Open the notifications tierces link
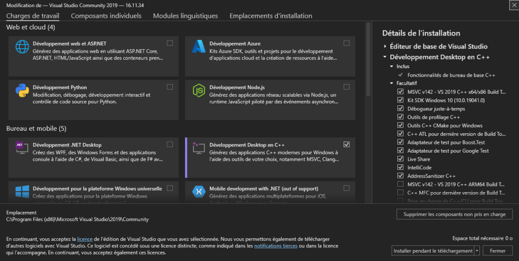This screenshot has height=261, width=519. pyautogui.click(x=276, y=246)
